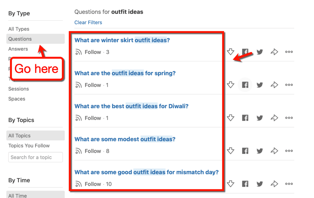Switch to the Answers filter
The height and width of the screenshot is (198, 314).
coord(18,49)
